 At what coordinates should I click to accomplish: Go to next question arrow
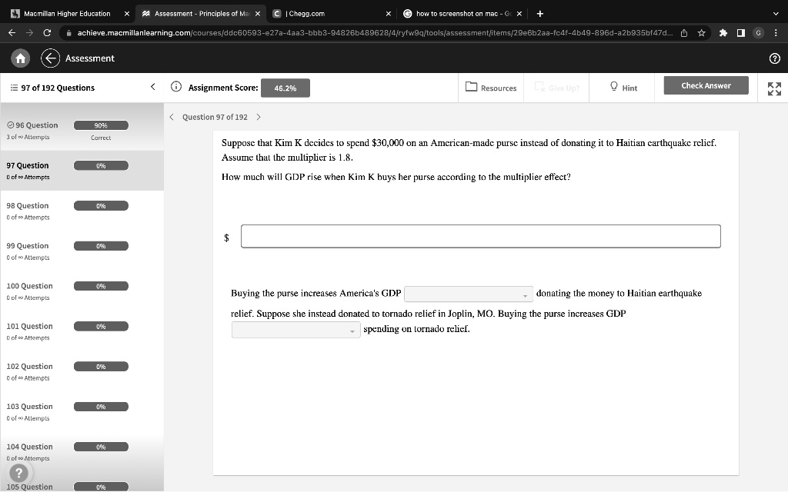coord(259,117)
